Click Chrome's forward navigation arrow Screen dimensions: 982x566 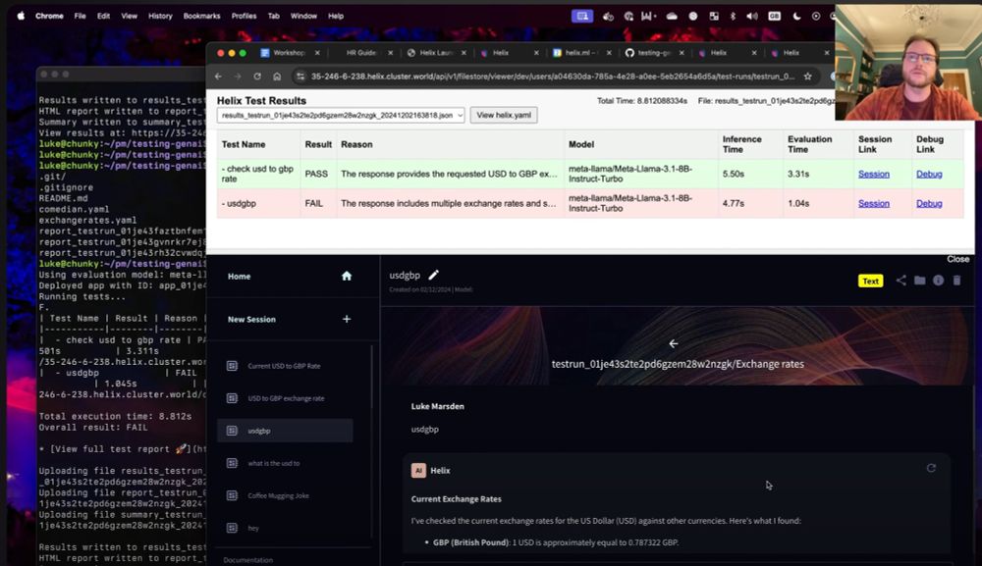238,77
